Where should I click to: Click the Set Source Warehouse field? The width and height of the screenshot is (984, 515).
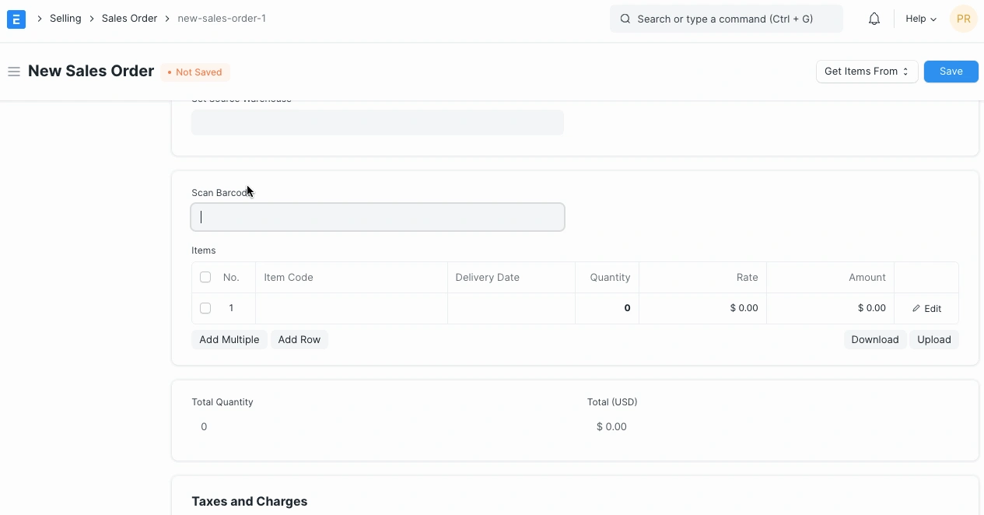[x=377, y=122]
